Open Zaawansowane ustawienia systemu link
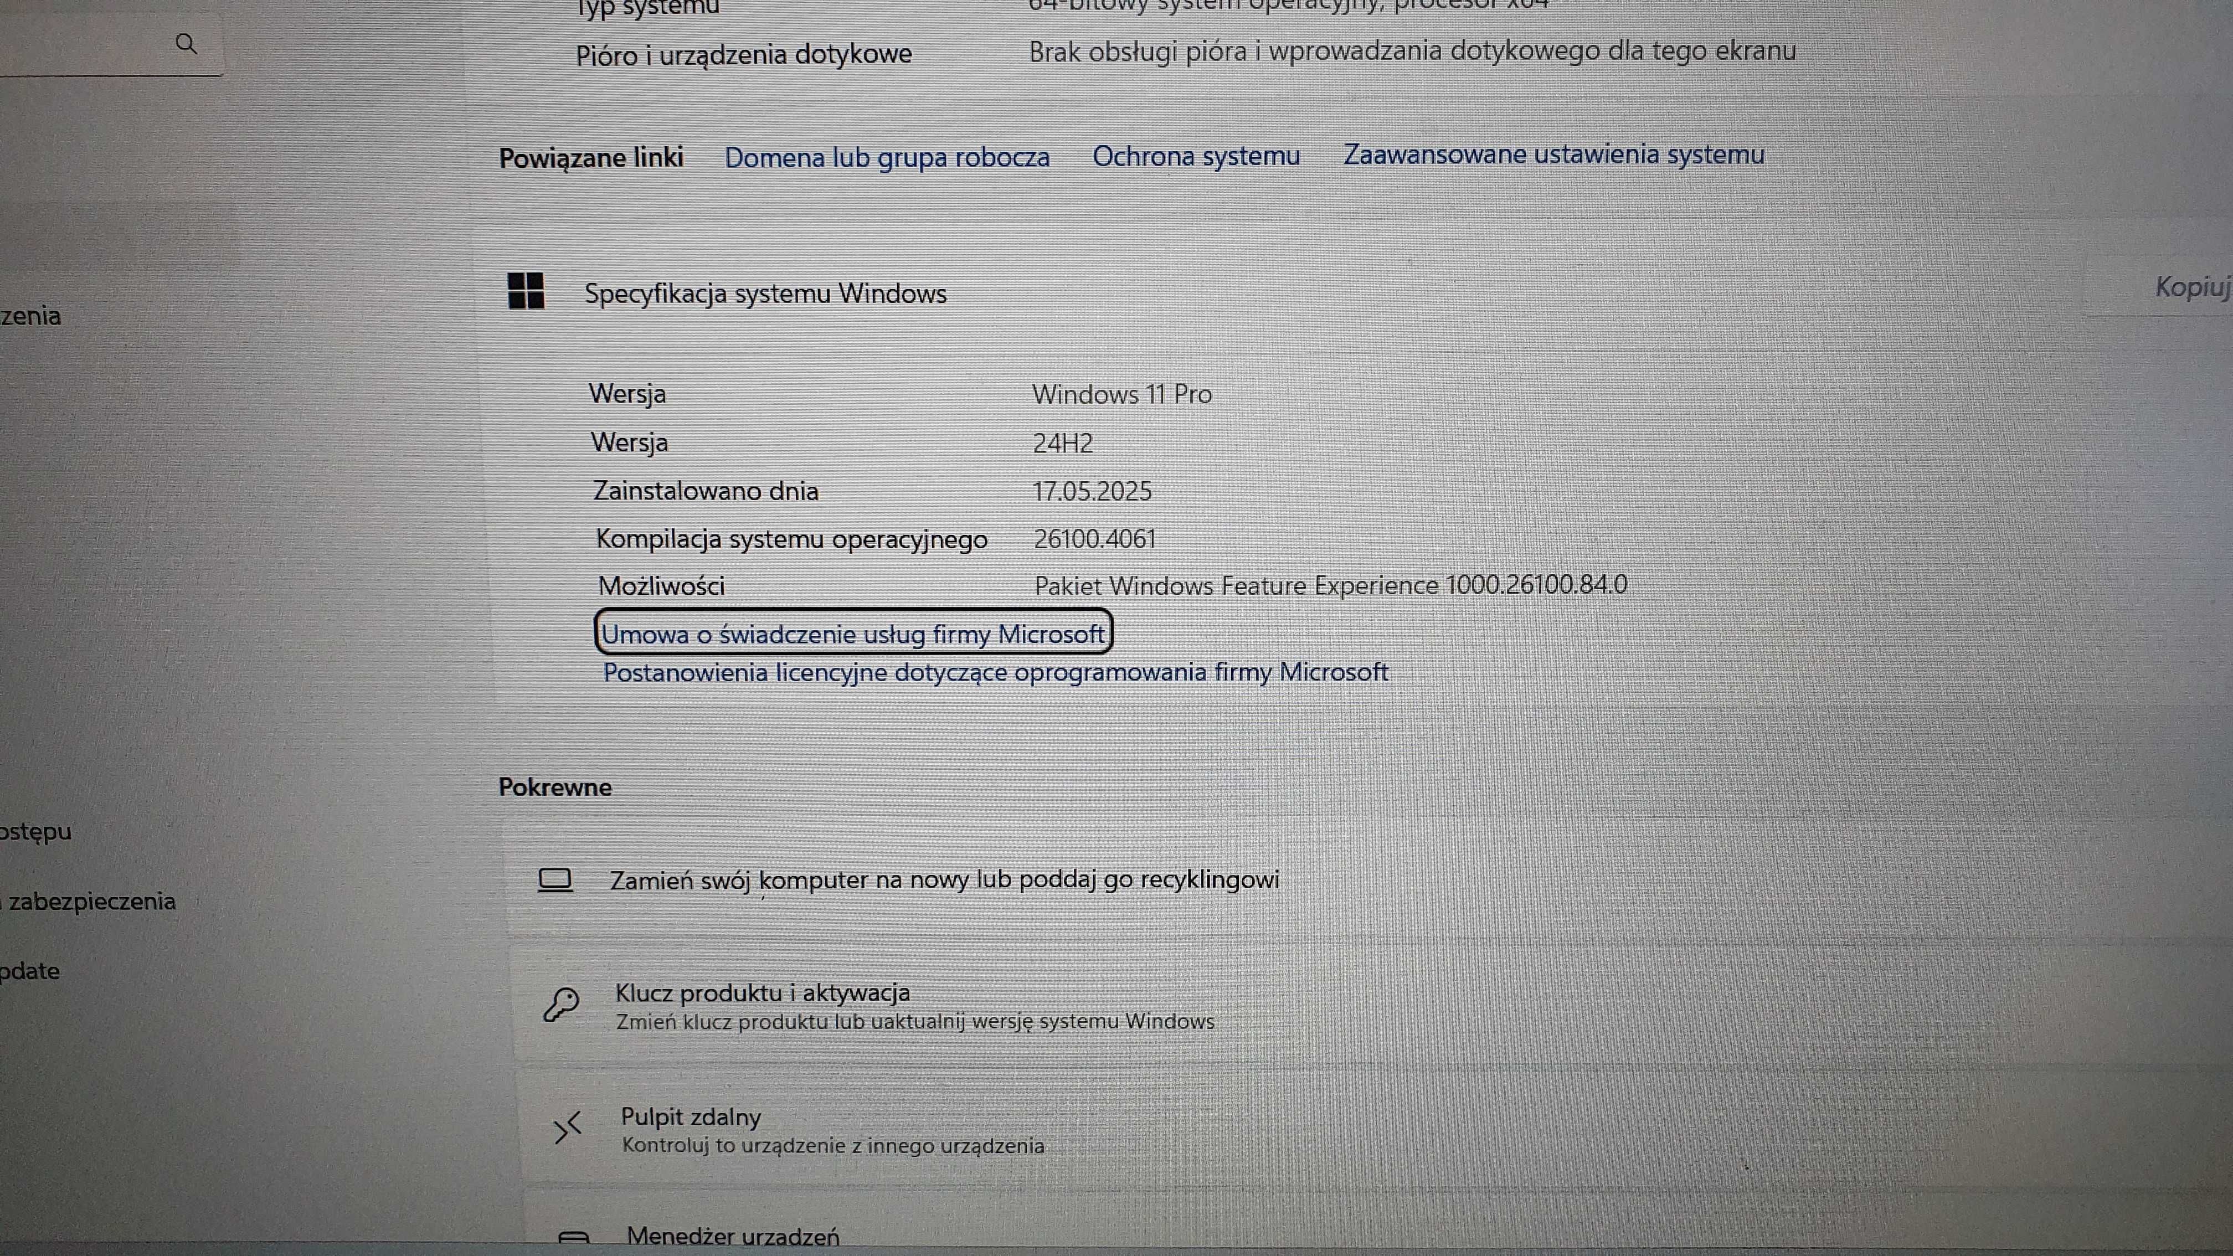2233x1256 pixels. 1553,155
